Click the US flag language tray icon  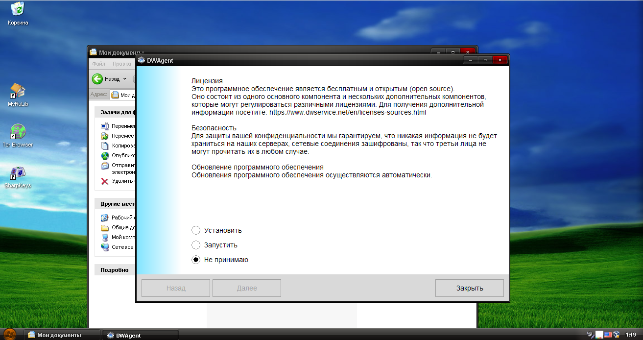click(608, 335)
